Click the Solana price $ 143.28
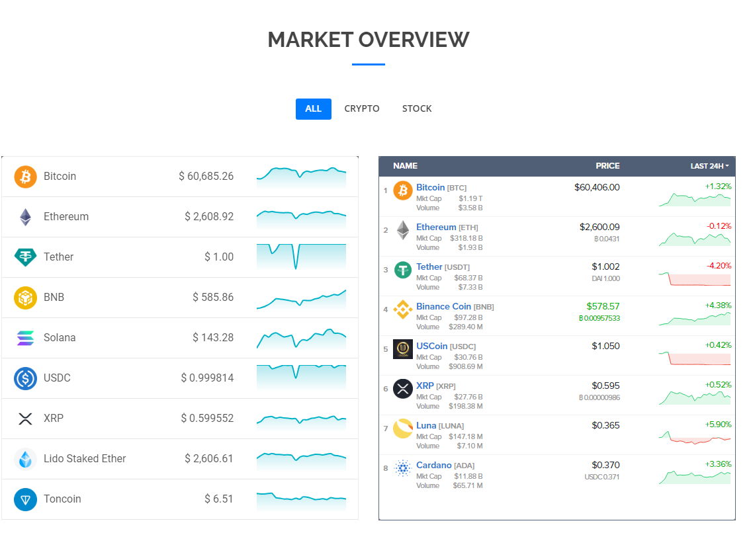The height and width of the screenshot is (533, 751). click(213, 338)
